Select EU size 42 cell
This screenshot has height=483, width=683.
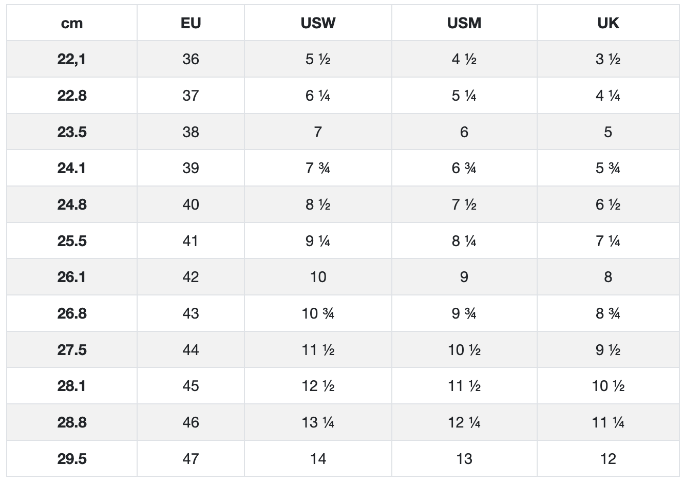coord(191,277)
